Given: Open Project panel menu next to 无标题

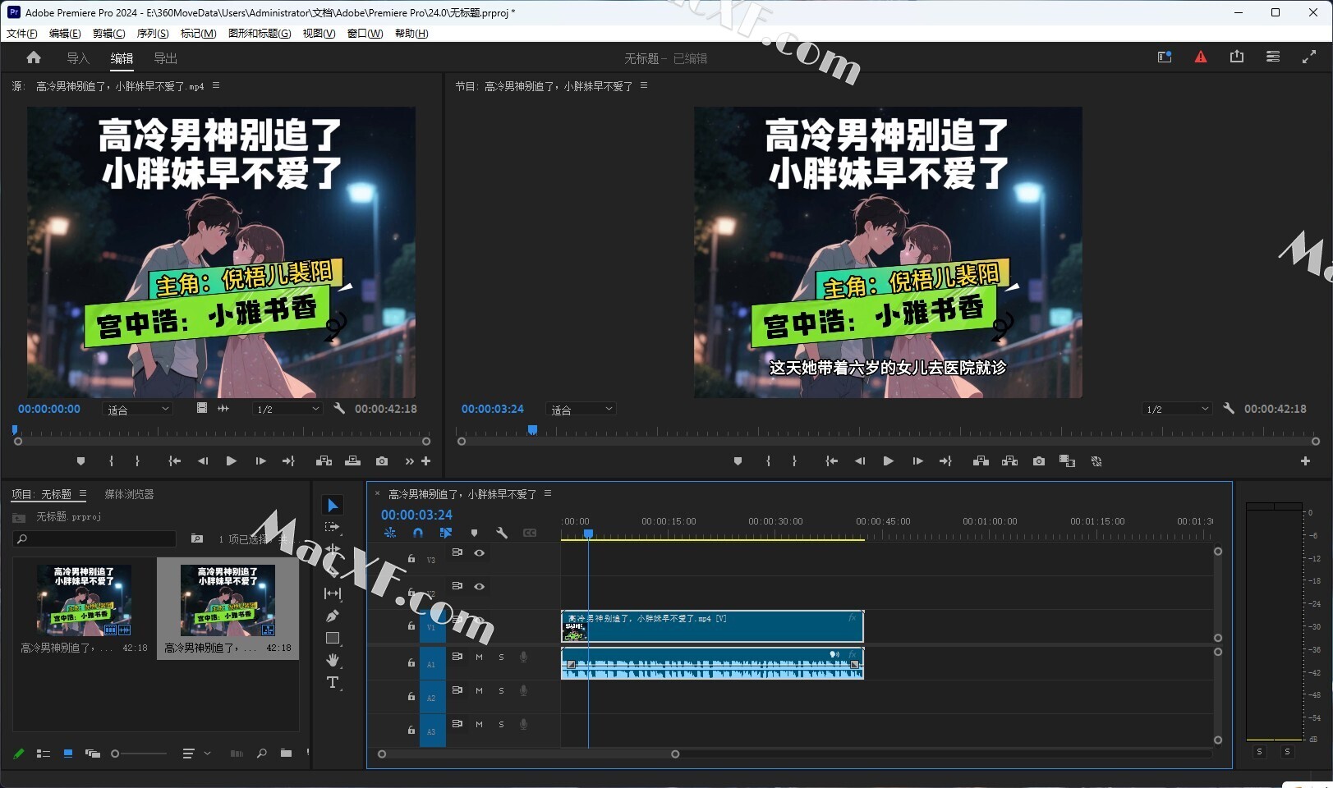Looking at the screenshot, I should click(x=83, y=493).
